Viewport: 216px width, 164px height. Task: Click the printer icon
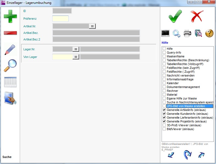(187, 34)
